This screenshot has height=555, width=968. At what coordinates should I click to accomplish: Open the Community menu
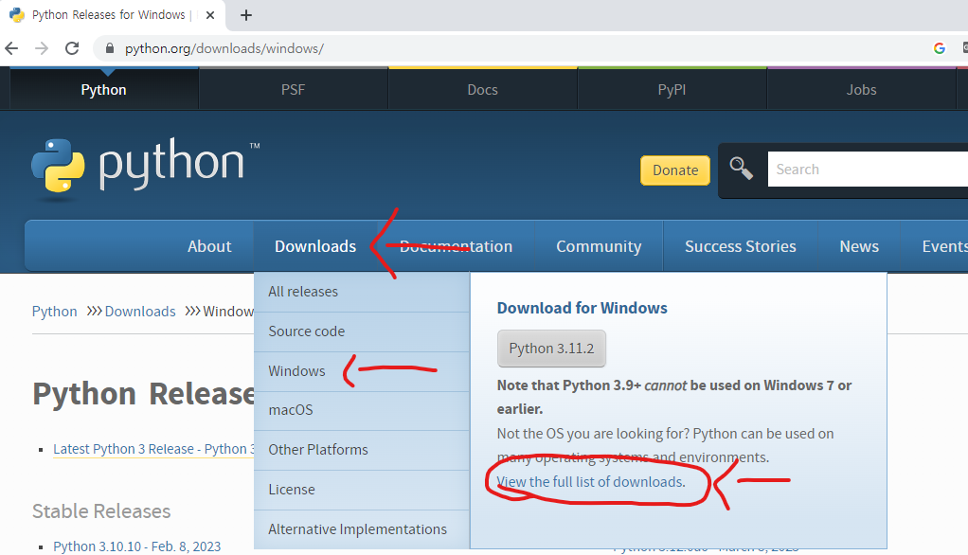tap(599, 246)
